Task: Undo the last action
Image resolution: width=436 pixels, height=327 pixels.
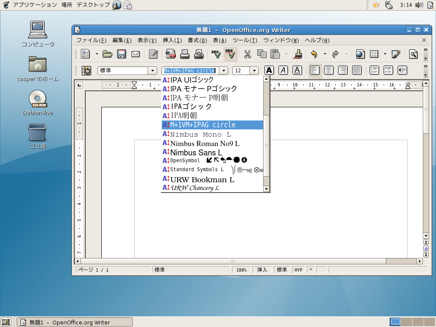Action: coord(314,54)
